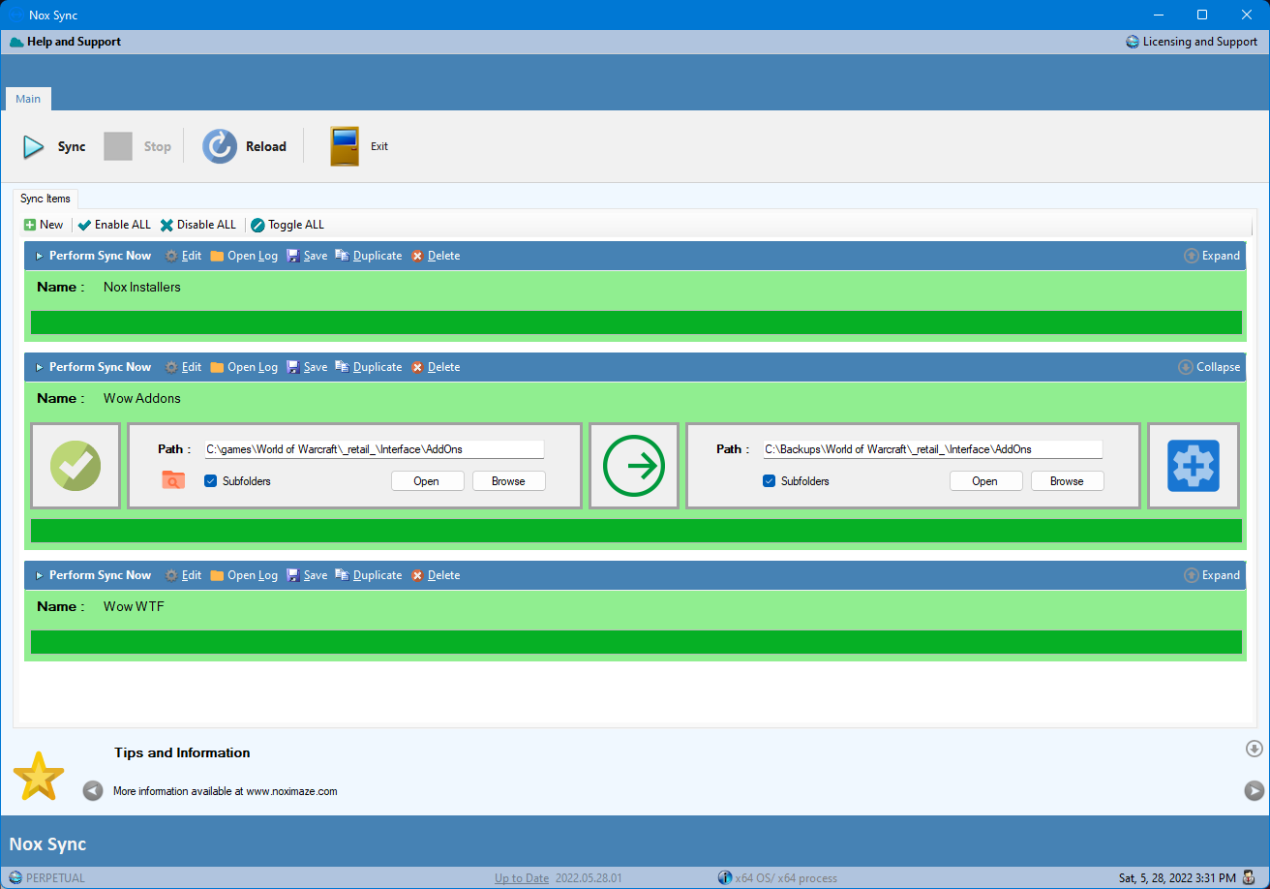Duplicate the Wow WTF sync item
Screen dimensions: 1270x889
[x=369, y=575]
